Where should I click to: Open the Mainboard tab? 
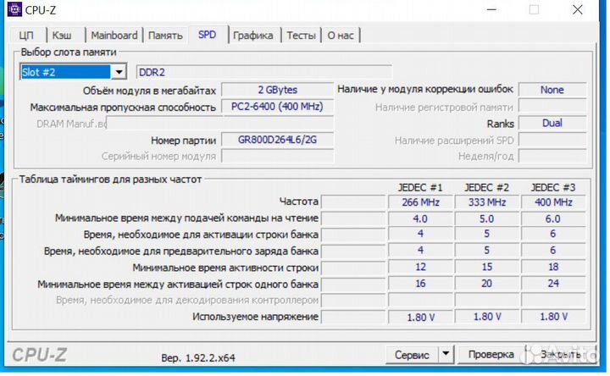coord(114,36)
